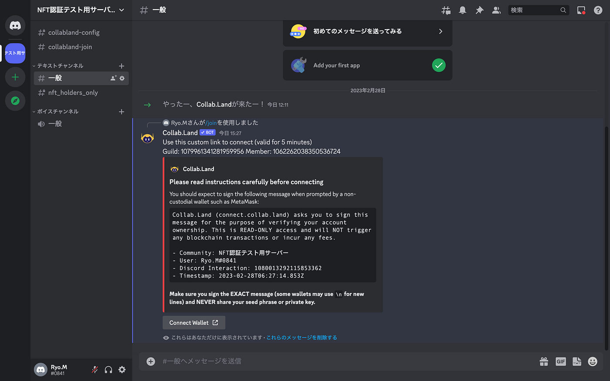The height and width of the screenshot is (381, 610).
Task: Click the BOT verified badge
Action: (x=207, y=132)
